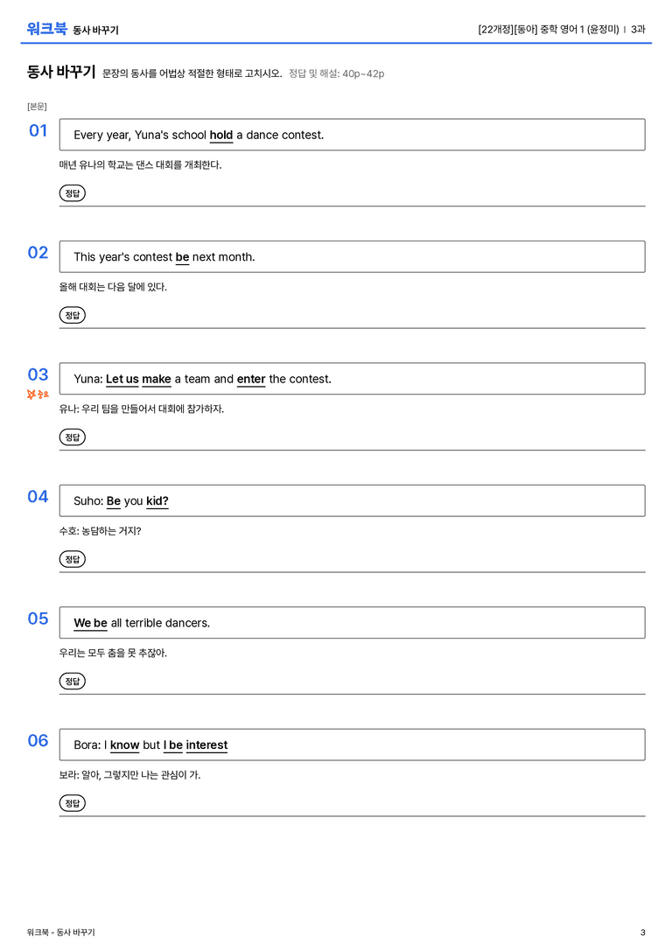
Task: Click the answer page reference 40p~42p
Action: [363, 74]
